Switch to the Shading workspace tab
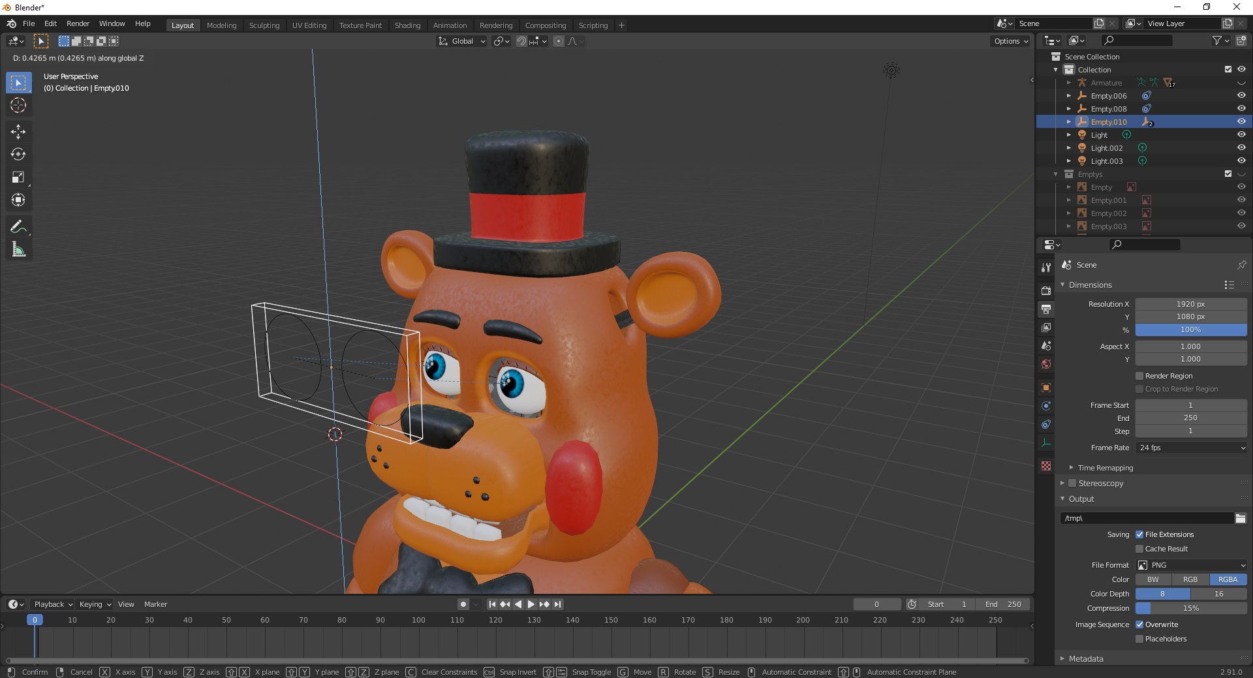 [x=407, y=25]
